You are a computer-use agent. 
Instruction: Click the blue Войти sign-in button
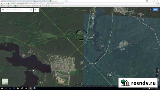155,9
